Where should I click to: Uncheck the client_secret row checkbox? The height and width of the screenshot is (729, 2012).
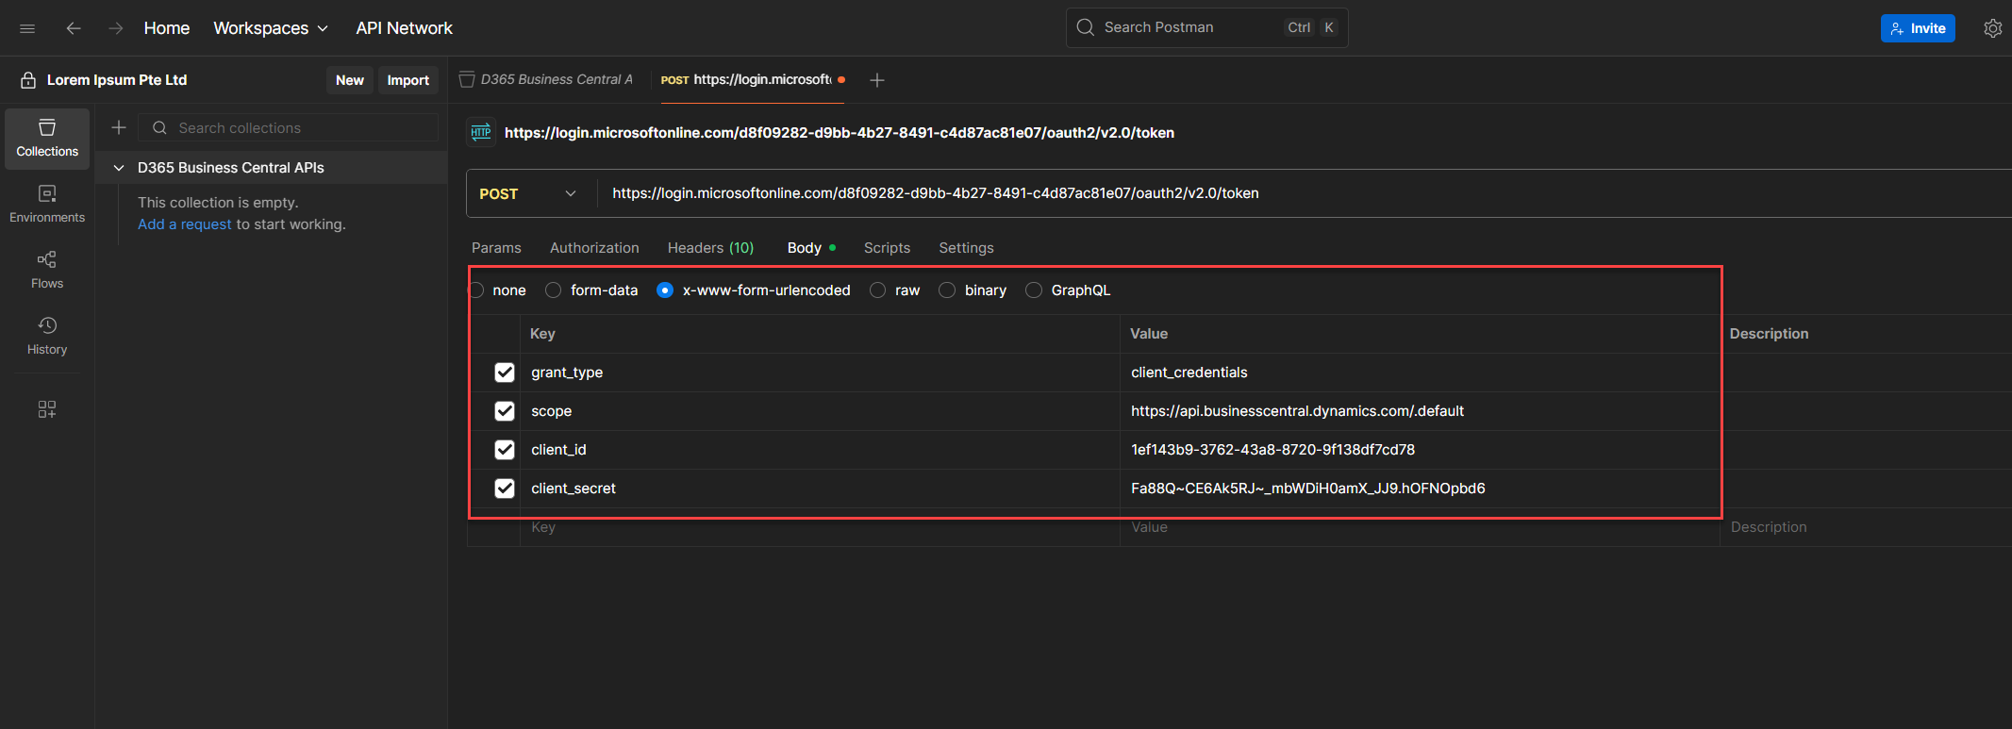click(x=505, y=489)
